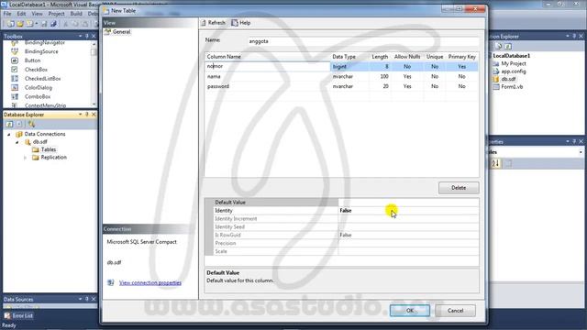Click the Help icon in New Table dialog
Screen dimensions: 587x330
coord(235,23)
